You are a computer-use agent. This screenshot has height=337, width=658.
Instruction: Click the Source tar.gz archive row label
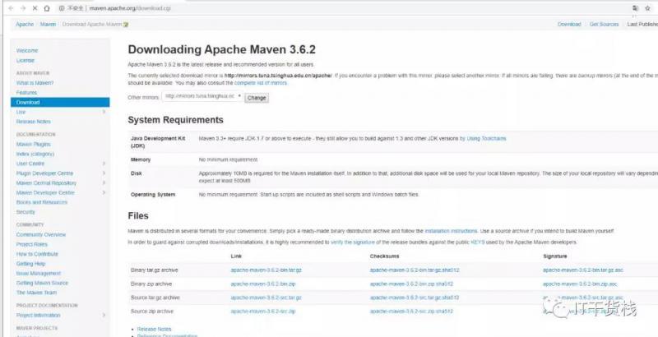(x=155, y=298)
